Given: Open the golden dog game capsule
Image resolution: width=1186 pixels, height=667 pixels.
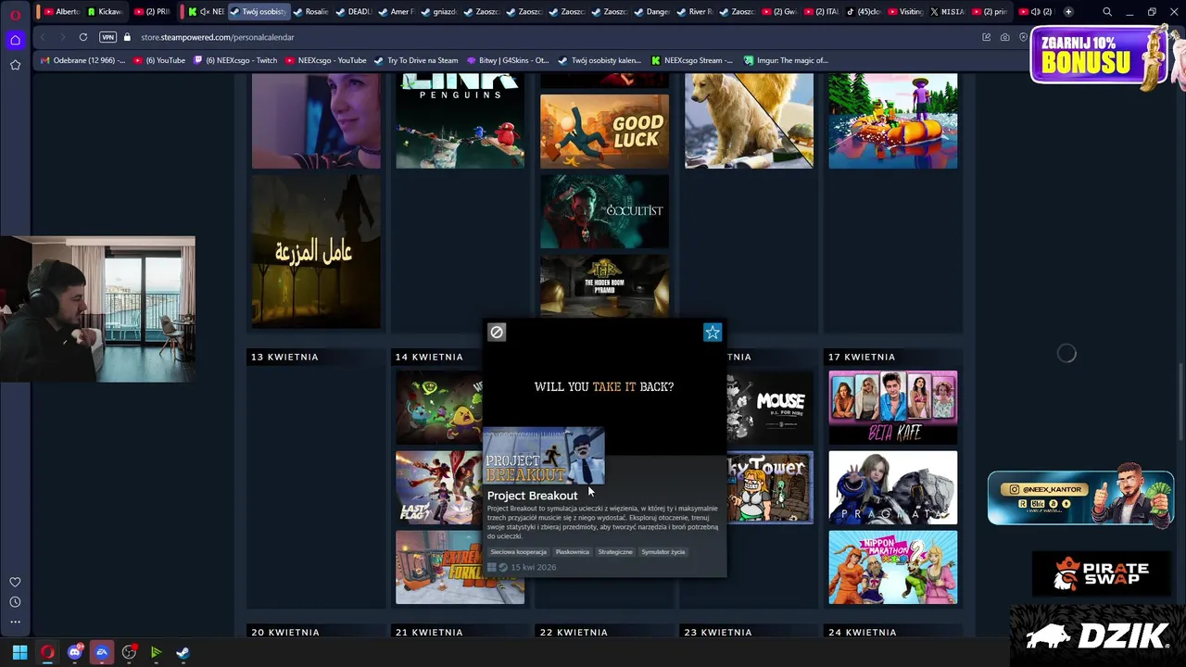Looking at the screenshot, I should pyautogui.click(x=749, y=121).
